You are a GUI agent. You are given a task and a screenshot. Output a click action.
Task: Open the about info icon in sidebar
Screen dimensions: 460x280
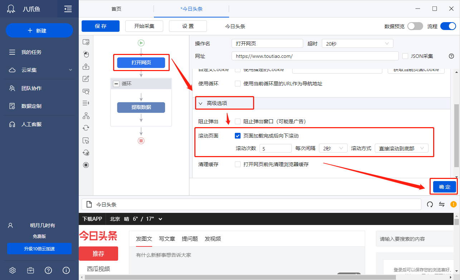pyautogui.click(x=66, y=270)
